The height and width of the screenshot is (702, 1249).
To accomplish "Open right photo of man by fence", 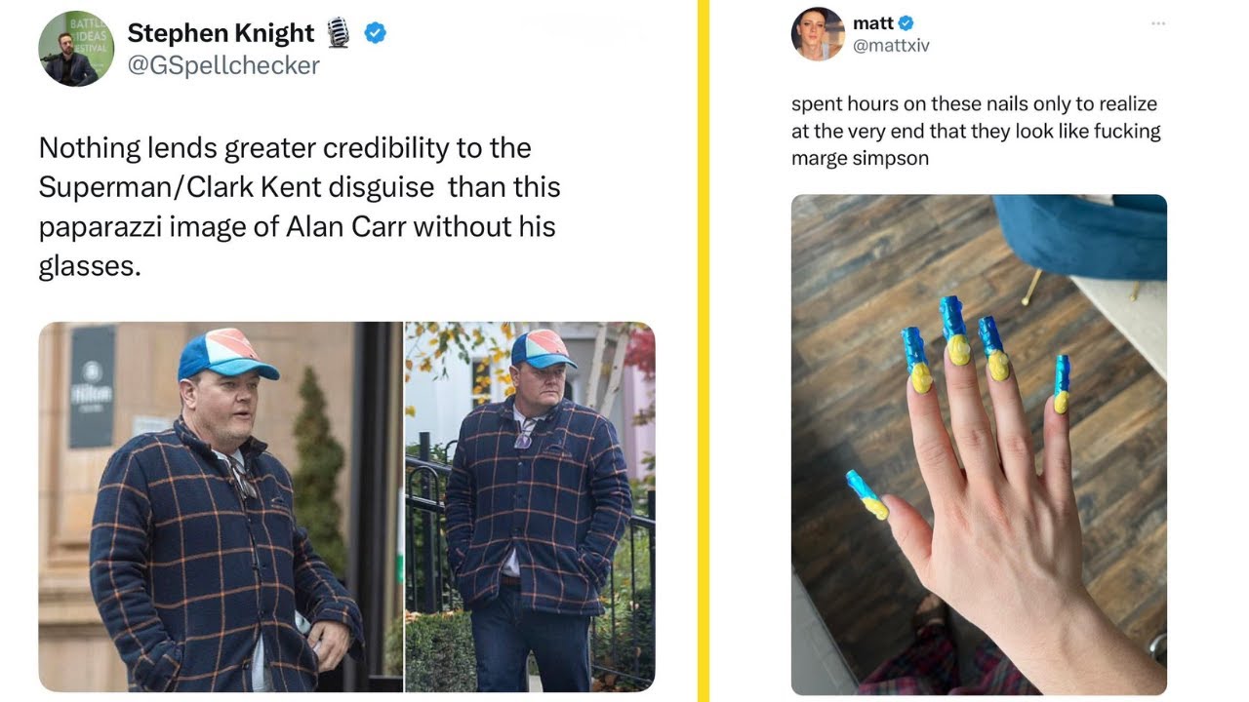I will 530,507.
